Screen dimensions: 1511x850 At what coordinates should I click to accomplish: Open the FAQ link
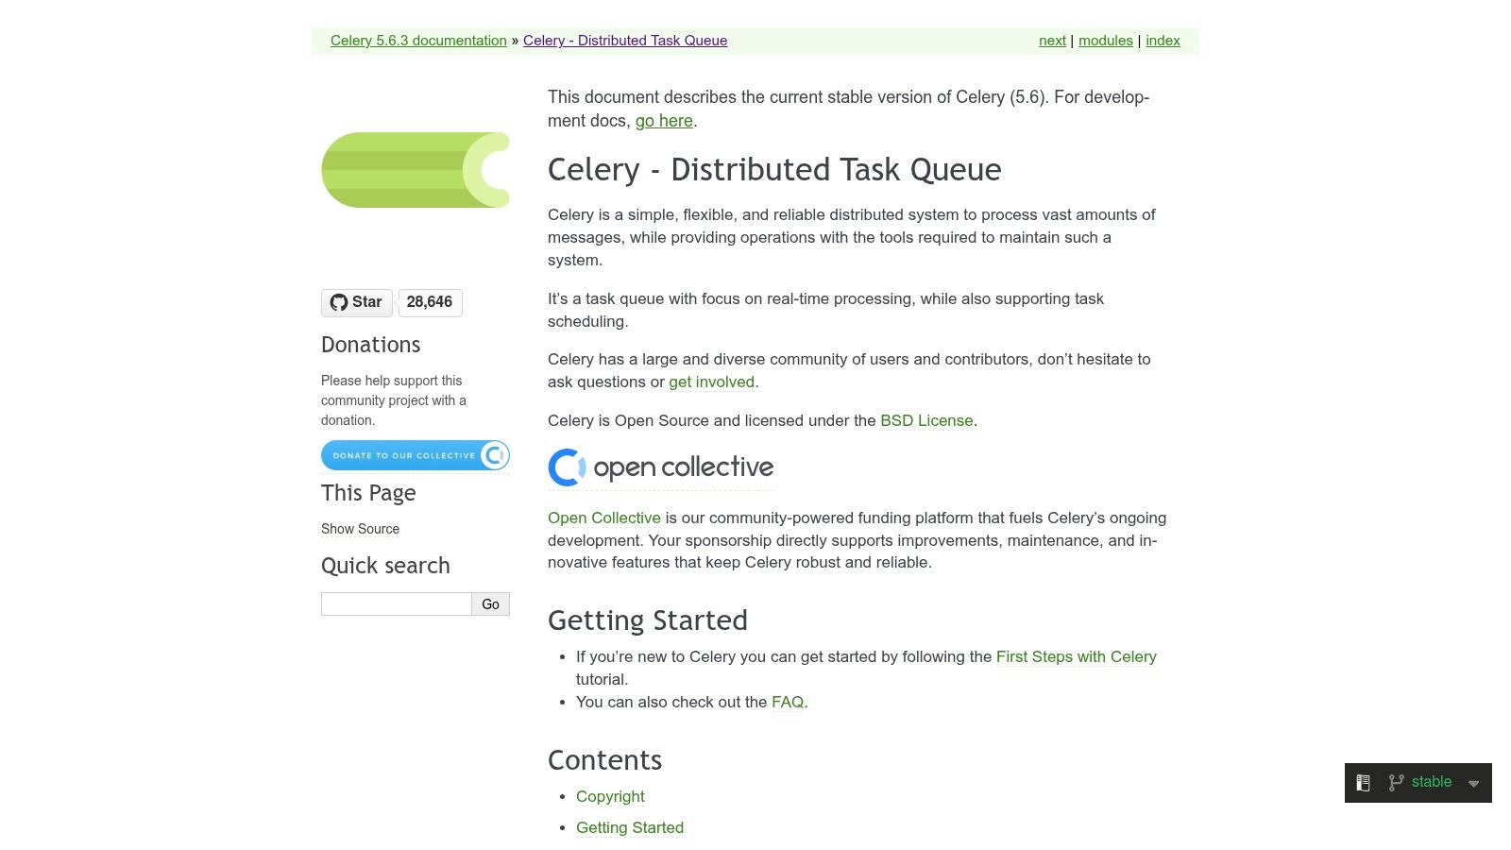[x=788, y=702]
